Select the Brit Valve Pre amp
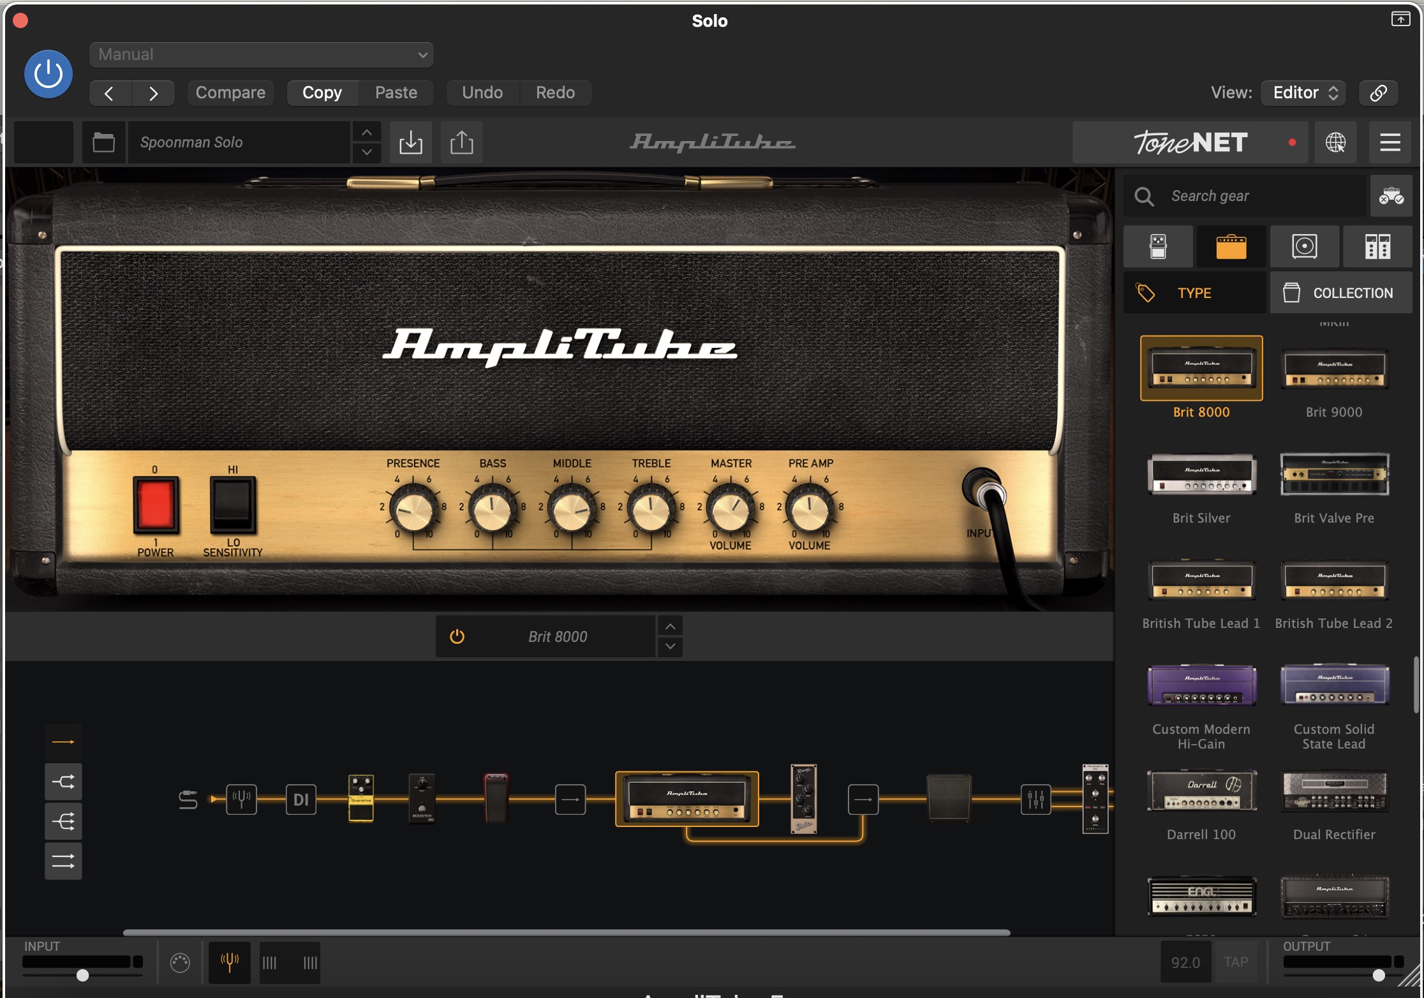The image size is (1424, 998). tap(1334, 474)
